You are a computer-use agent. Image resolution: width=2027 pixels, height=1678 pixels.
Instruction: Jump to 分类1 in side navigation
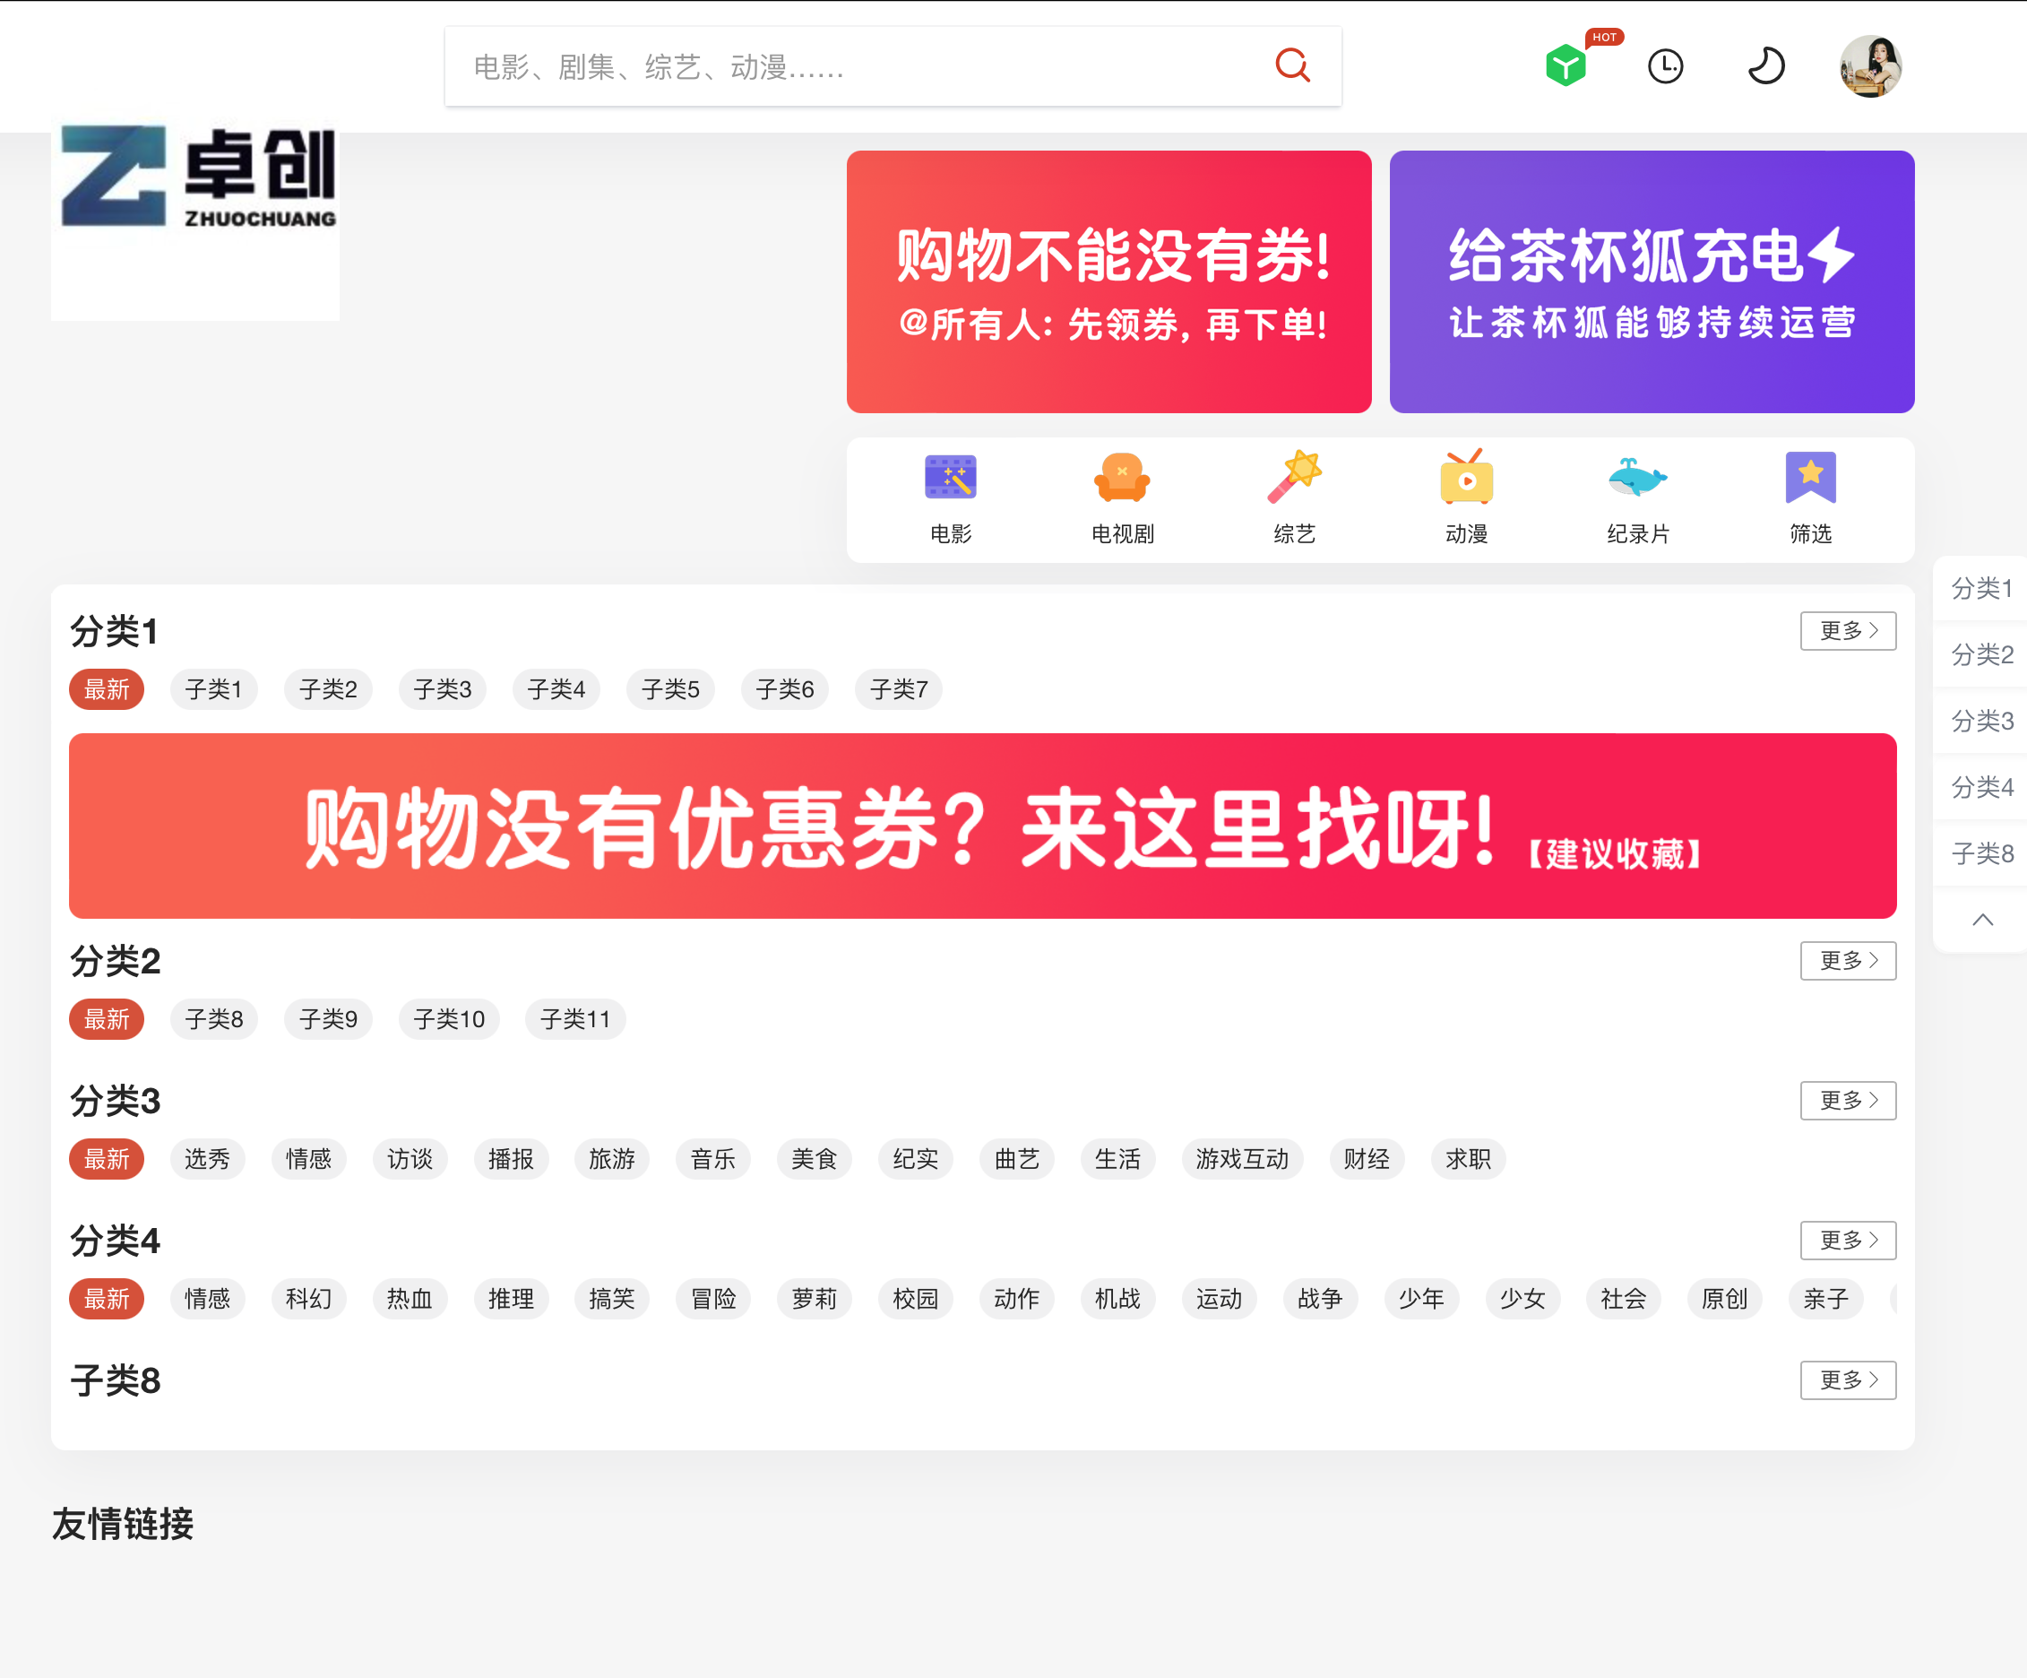pyautogui.click(x=1981, y=588)
